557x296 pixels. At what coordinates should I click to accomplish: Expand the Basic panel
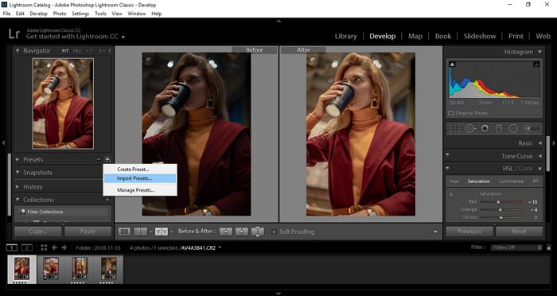(x=539, y=143)
